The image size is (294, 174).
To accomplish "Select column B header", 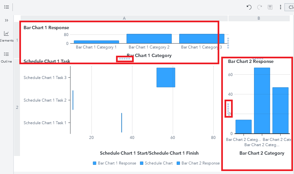I will (x=259, y=18).
